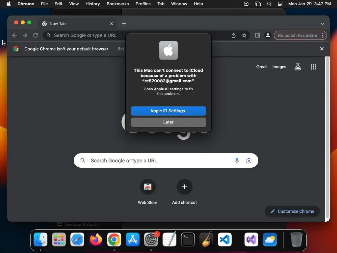337x253 pixels.
Task: Open System Settings from the Dock
Action: click(x=151, y=239)
